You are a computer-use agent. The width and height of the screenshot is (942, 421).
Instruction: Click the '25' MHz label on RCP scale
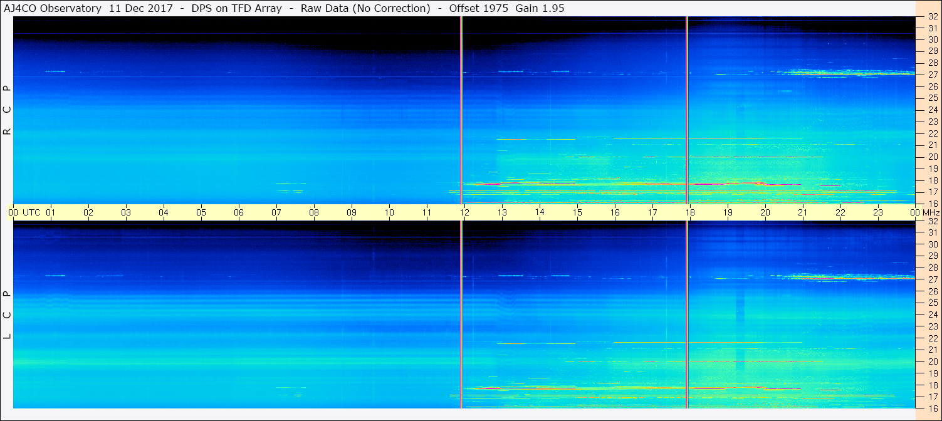933,98
